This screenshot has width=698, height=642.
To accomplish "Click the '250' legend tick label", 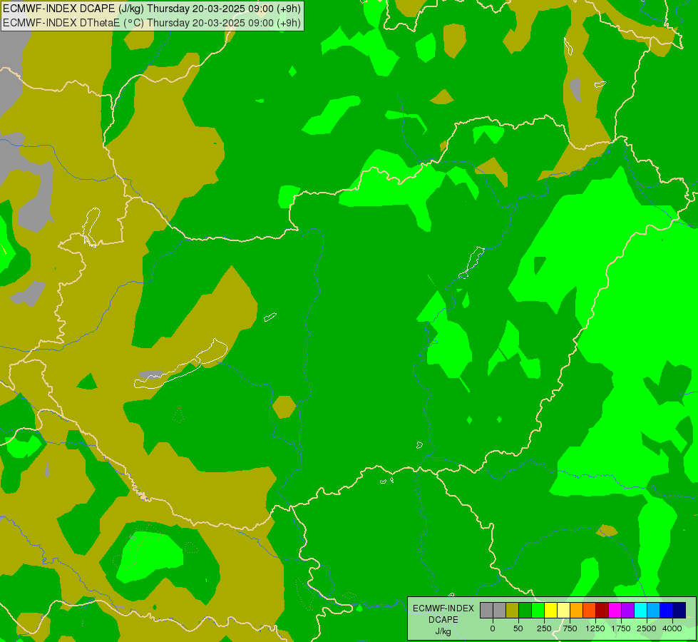I will point(544,628).
